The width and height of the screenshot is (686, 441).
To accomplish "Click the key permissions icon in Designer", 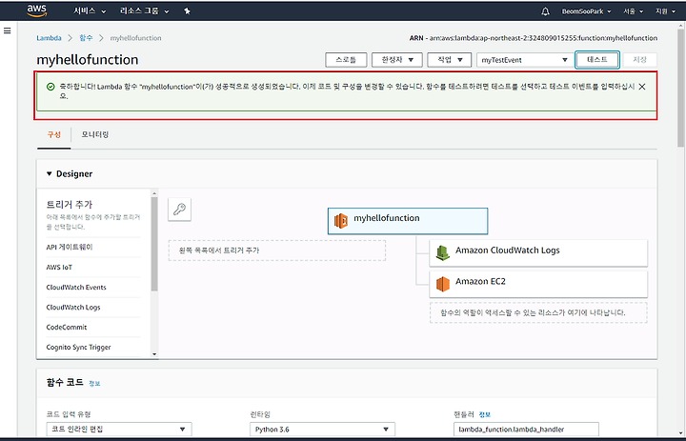I will pos(179,210).
